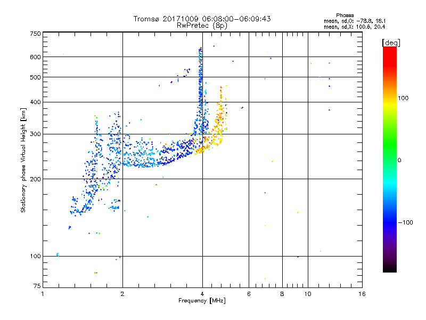Click the x-axis tick label '1'

coord(43,294)
